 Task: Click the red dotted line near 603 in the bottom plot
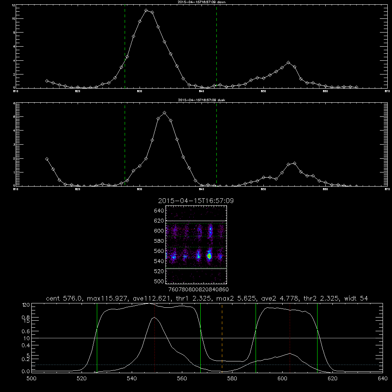point(290,338)
